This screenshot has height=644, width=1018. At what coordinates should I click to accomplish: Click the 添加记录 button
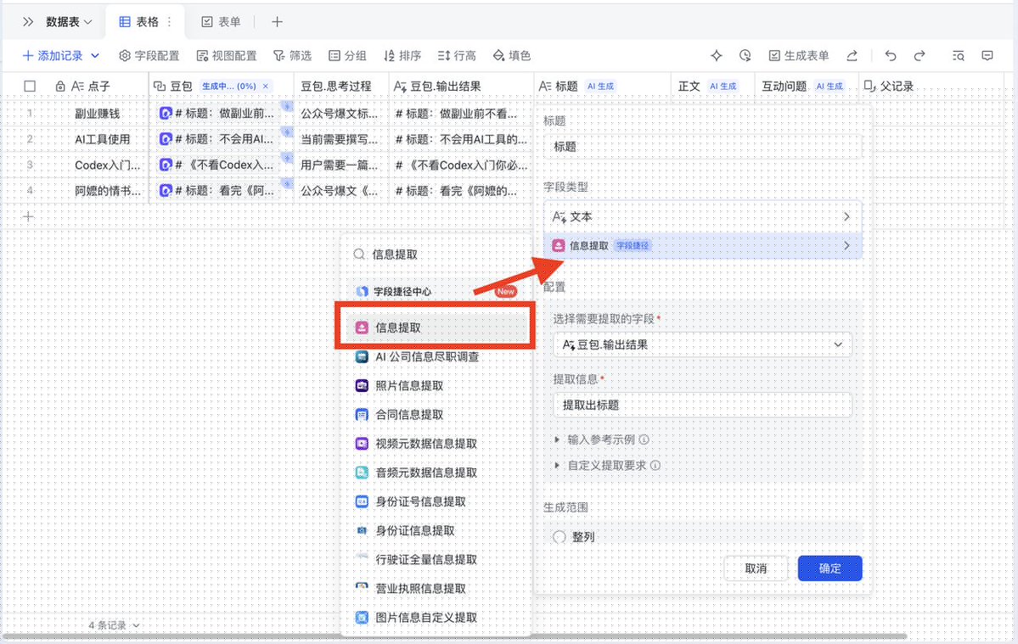click(53, 56)
